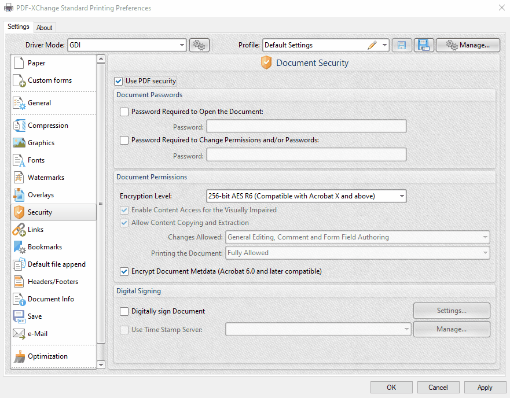Open the Custom forms section icon
Screen dimensions: 510x398
[18, 80]
